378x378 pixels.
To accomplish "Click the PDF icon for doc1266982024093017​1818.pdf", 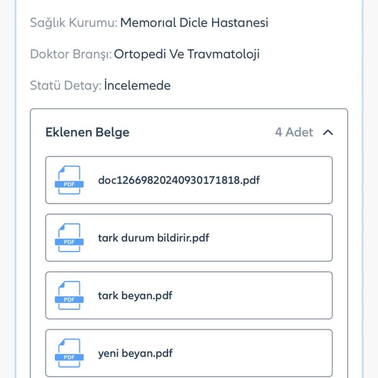I will (x=69, y=180).
